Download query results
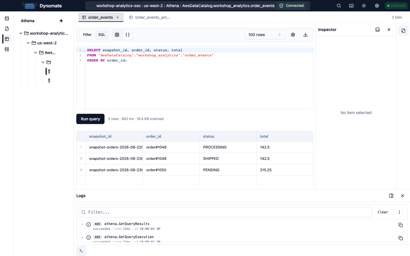This screenshot has width=410, height=256. pos(306,35)
